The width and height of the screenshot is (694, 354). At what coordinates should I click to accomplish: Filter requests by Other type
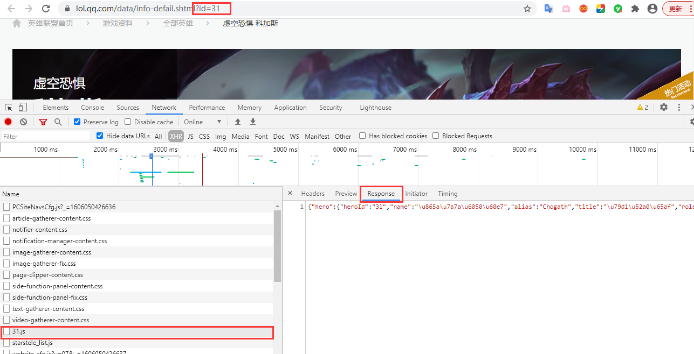click(x=343, y=137)
